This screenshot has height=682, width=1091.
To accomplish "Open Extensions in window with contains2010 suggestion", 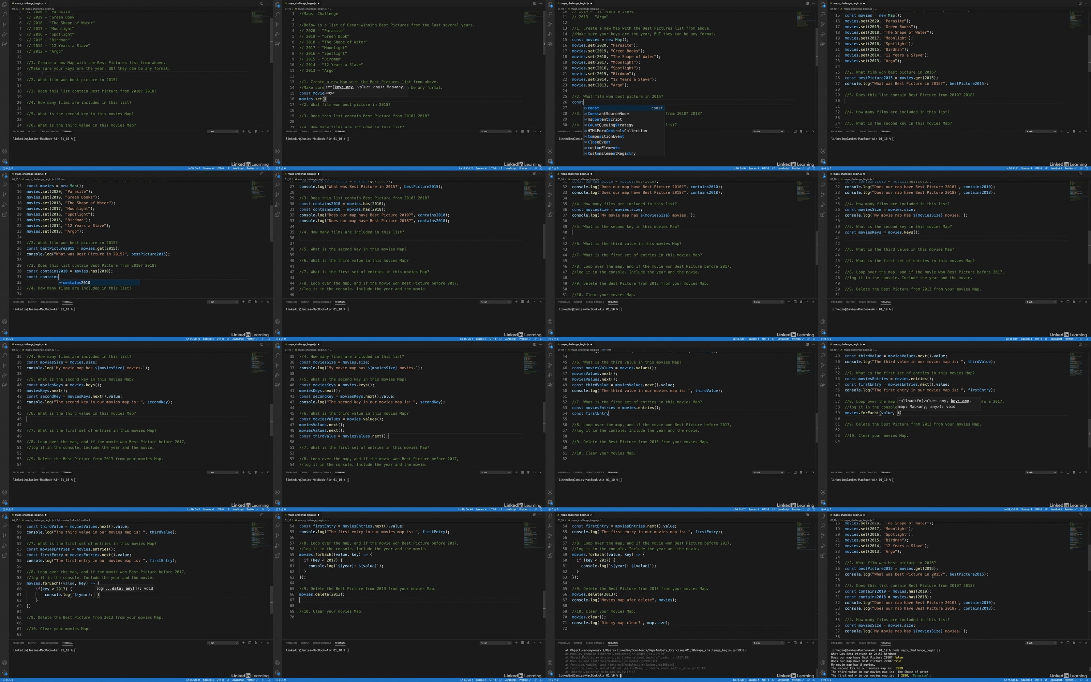I will (4, 215).
